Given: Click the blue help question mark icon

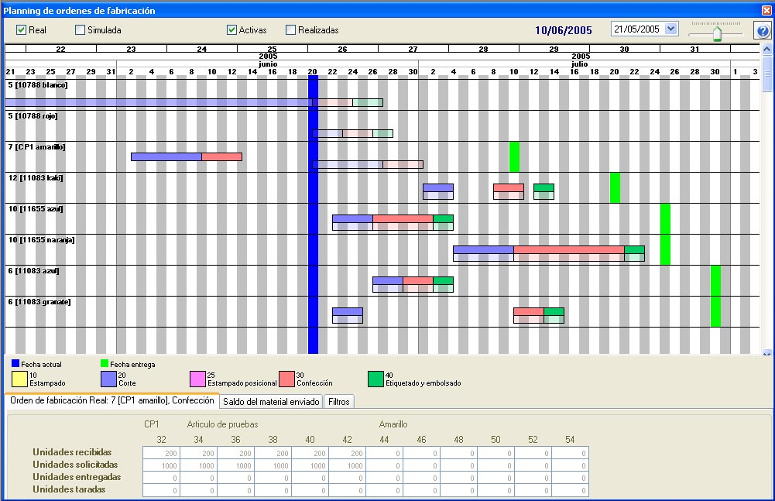Looking at the screenshot, I should pos(762,31).
